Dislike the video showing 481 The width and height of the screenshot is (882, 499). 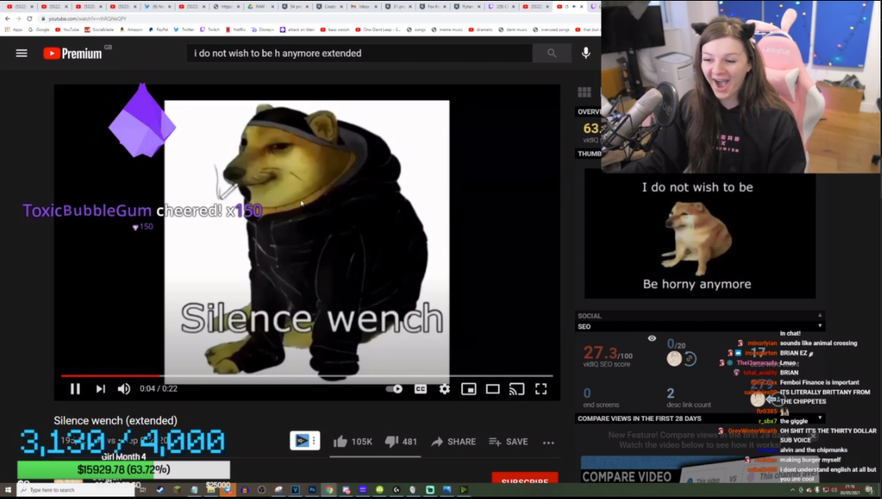pyautogui.click(x=401, y=442)
